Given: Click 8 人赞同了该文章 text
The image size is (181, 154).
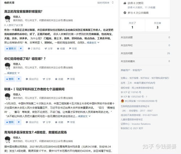Looking at the screenshot, I should [x=14, y=25].
